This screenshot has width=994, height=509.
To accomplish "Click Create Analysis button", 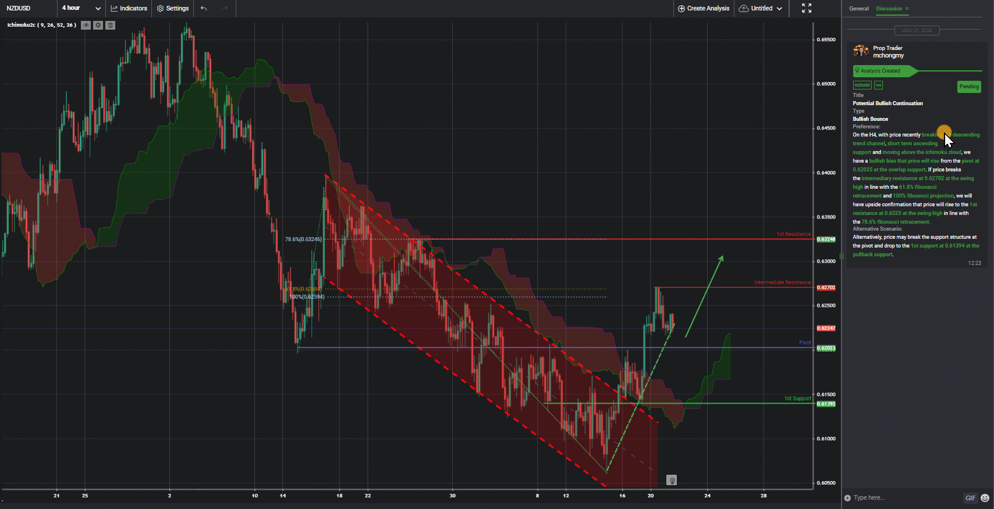I will 703,8.
